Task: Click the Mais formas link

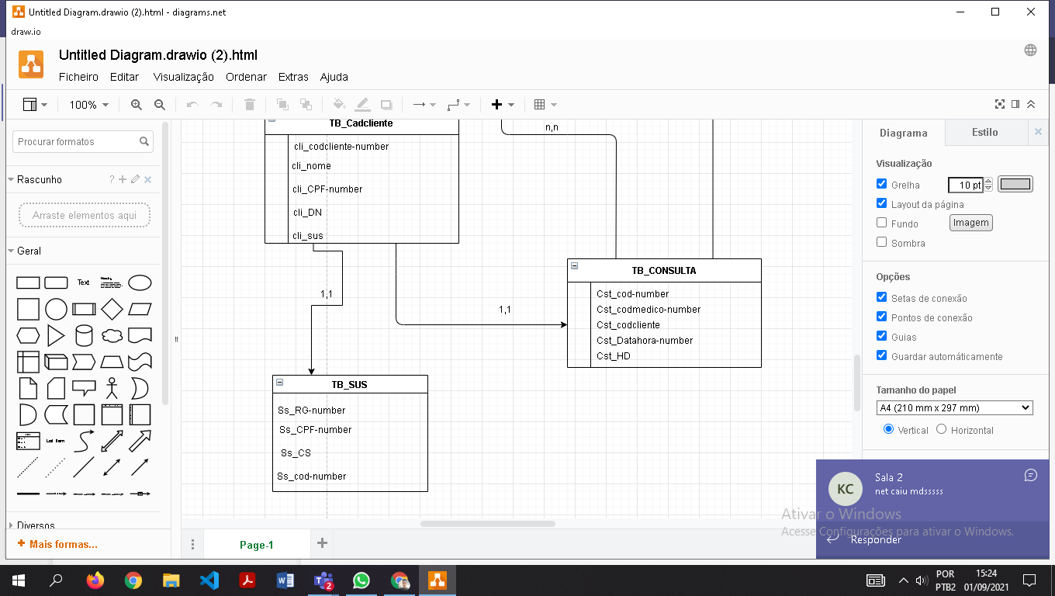Action: pos(62,544)
